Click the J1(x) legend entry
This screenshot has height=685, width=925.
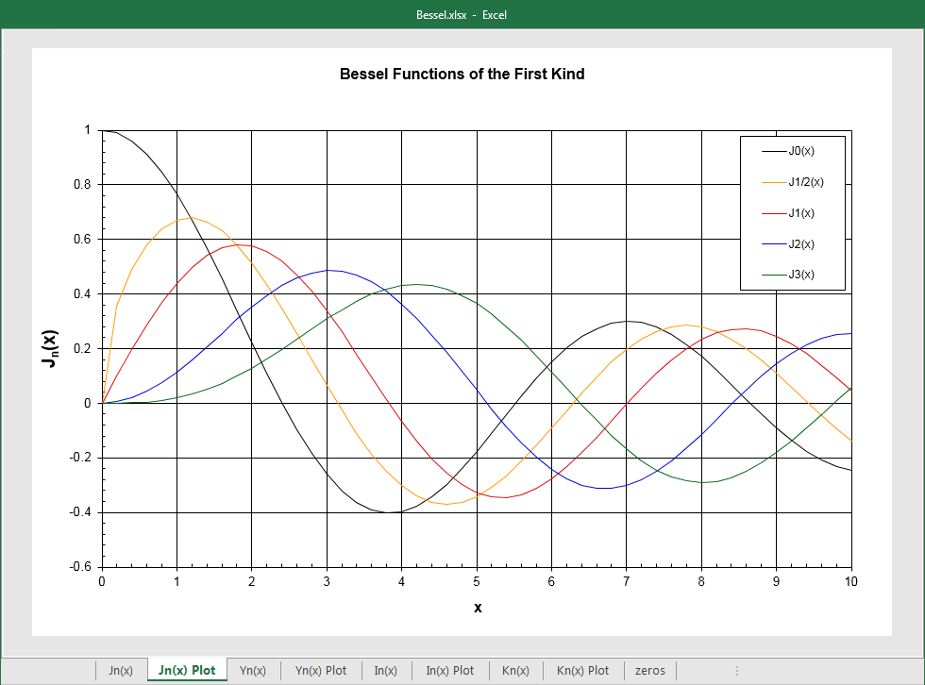pyautogui.click(x=800, y=212)
